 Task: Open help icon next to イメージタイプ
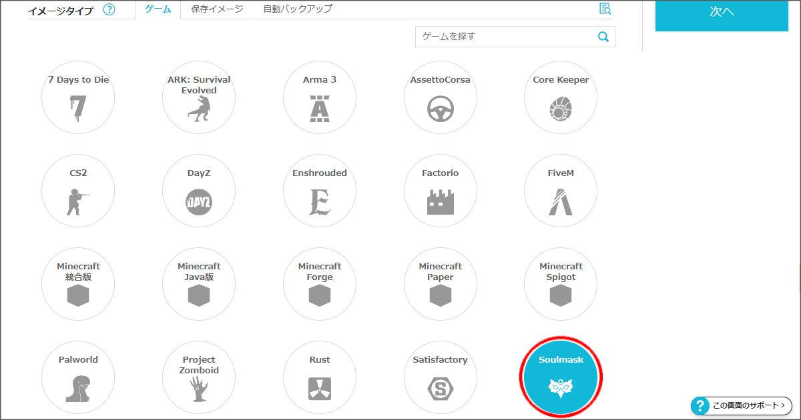click(x=109, y=10)
